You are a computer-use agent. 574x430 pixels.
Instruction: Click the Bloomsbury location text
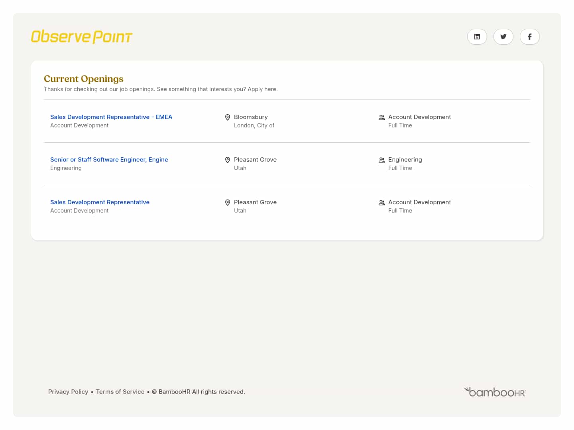(x=251, y=117)
